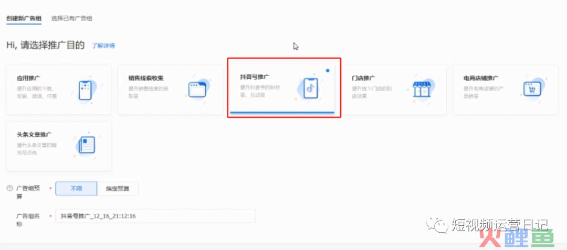Switch to the 创建新广告组 tab
This screenshot has width=567, height=250.
24,18
